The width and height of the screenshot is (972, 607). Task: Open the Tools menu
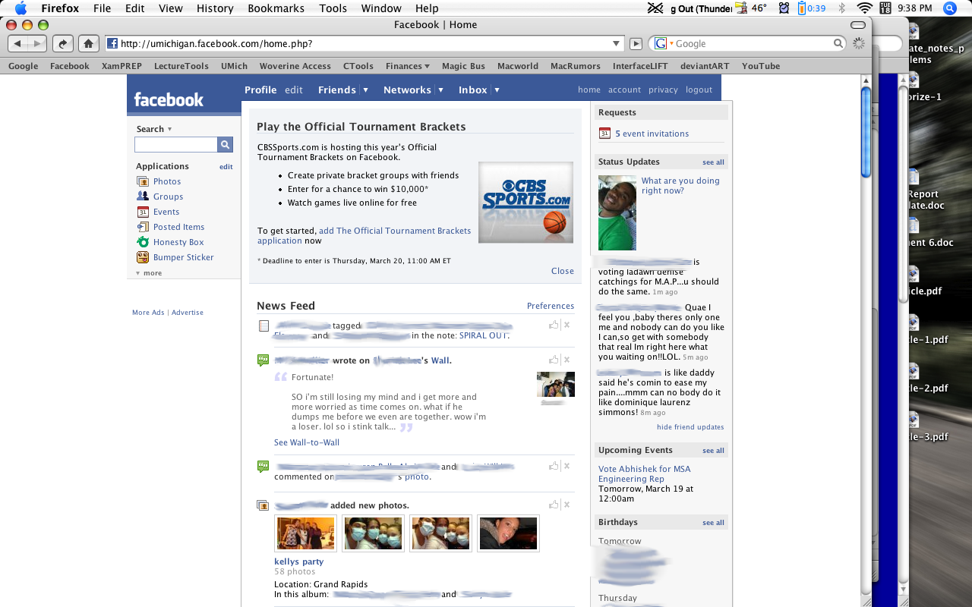pyautogui.click(x=333, y=8)
